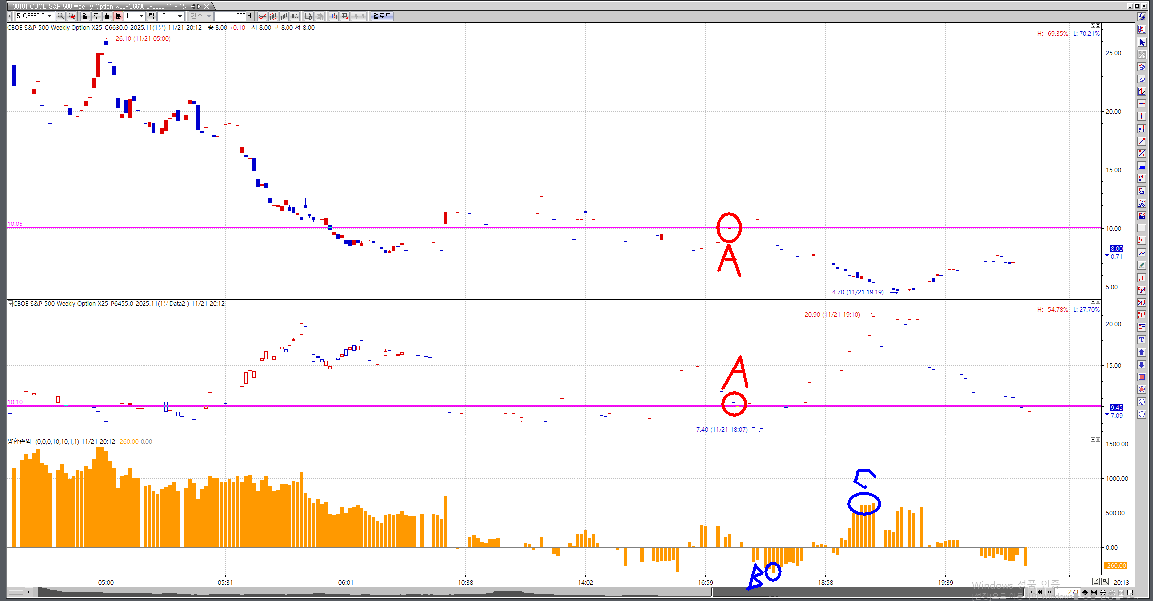Image resolution: width=1153 pixels, height=601 pixels.
Task: Click the up-down arrows compare toolbar icon
Action: pos(295,16)
